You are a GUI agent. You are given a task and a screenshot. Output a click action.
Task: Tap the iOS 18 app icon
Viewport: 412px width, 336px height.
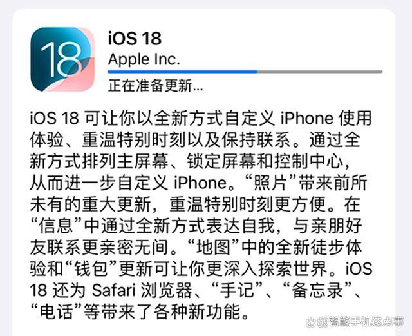62,59
